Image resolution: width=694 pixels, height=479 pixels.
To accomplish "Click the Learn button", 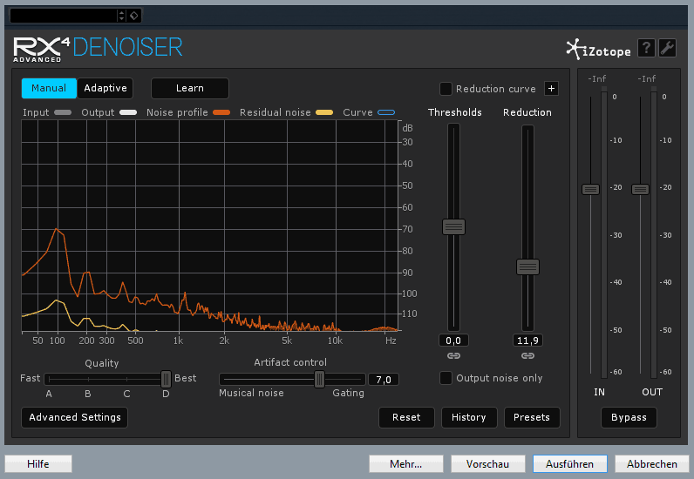I will pos(189,88).
